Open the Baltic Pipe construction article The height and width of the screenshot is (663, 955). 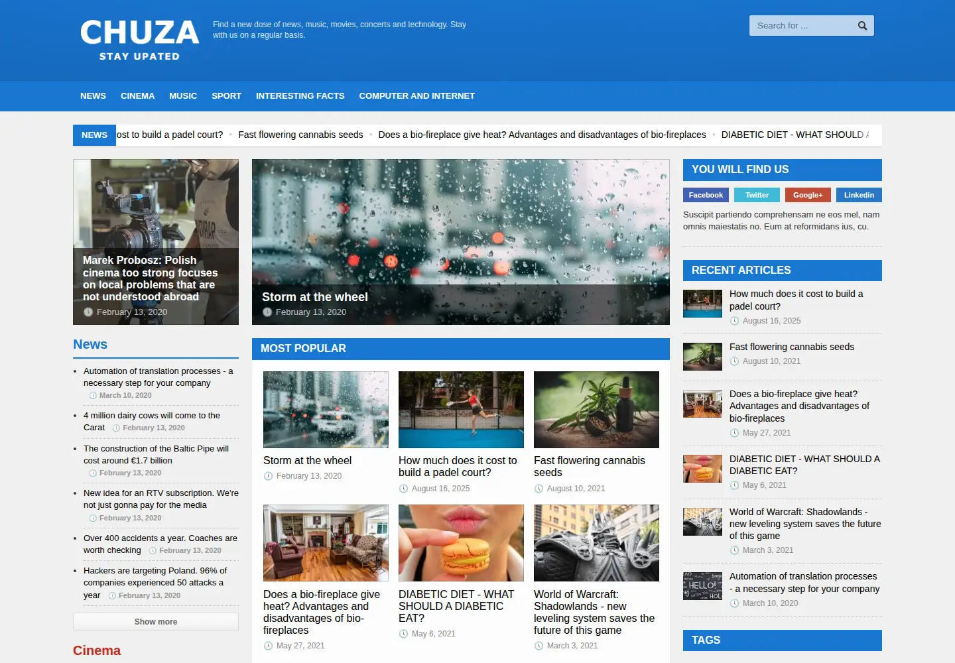156,455
